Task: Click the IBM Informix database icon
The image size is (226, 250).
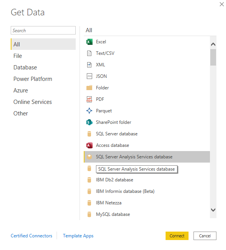Action: [x=89, y=191]
